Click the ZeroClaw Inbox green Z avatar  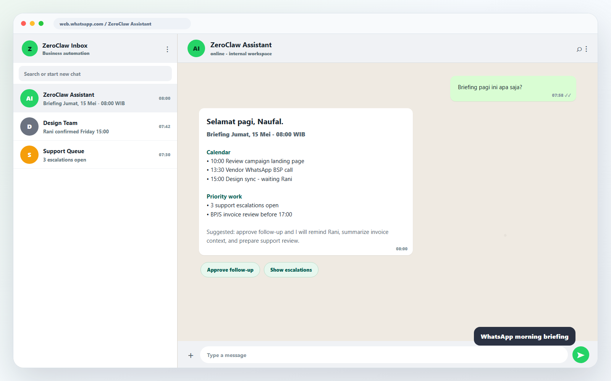click(30, 48)
